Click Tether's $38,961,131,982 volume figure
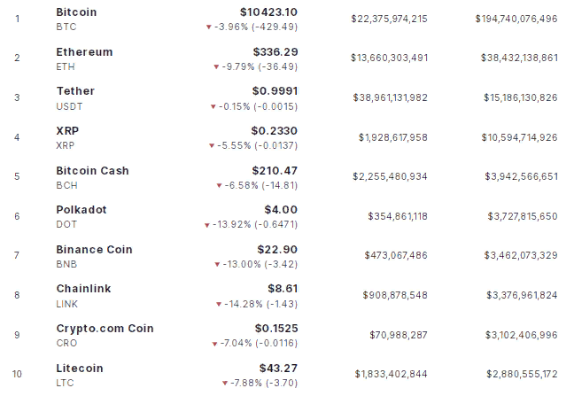The image size is (574, 396). click(390, 97)
